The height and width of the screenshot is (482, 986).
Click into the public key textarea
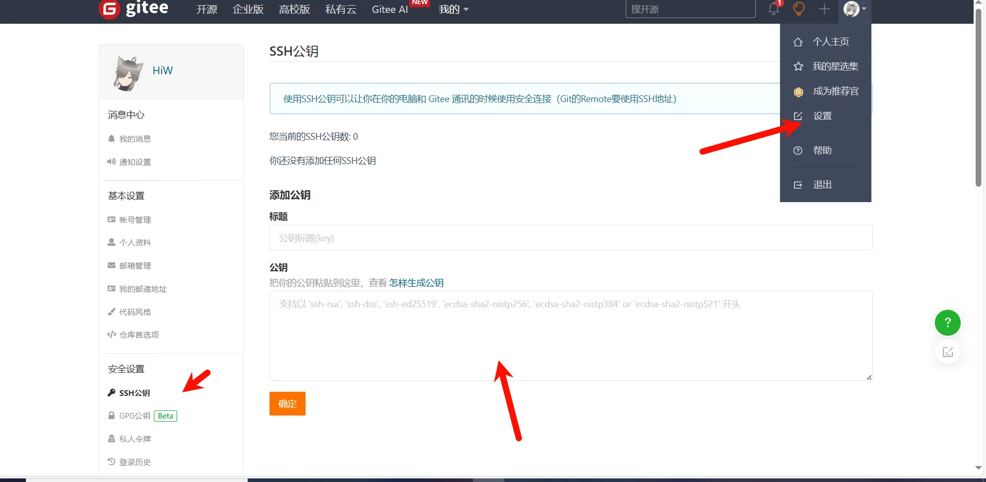tap(570, 336)
